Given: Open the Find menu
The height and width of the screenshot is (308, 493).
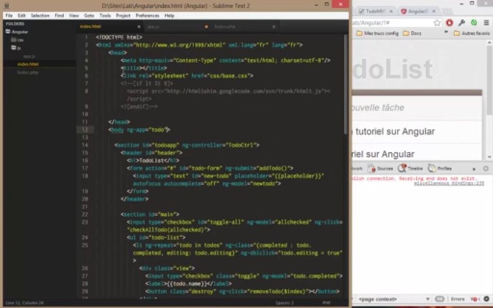Looking at the screenshot, I should coord(59,15).
